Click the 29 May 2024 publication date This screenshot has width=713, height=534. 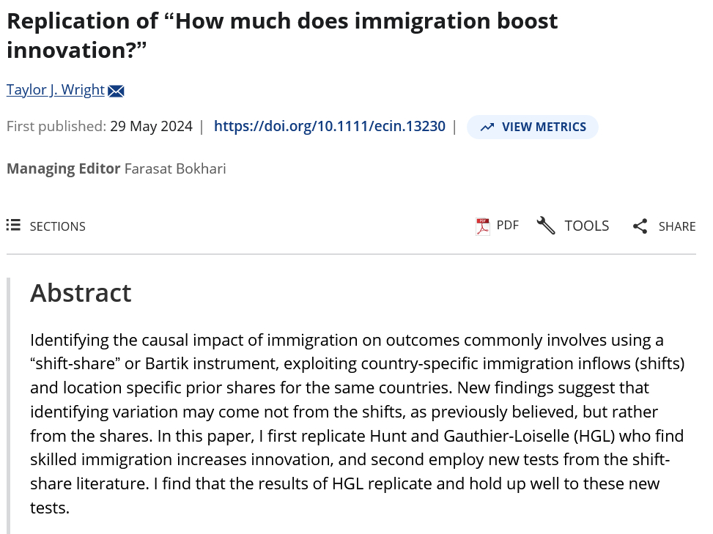click(151, 126)
